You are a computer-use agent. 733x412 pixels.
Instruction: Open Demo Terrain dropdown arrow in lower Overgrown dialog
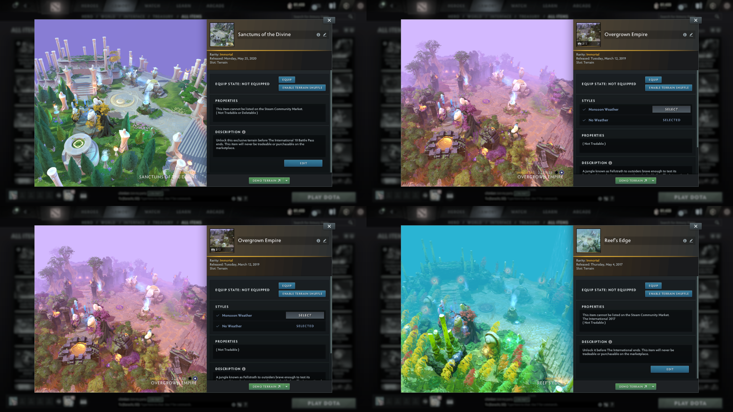point(287,387)
